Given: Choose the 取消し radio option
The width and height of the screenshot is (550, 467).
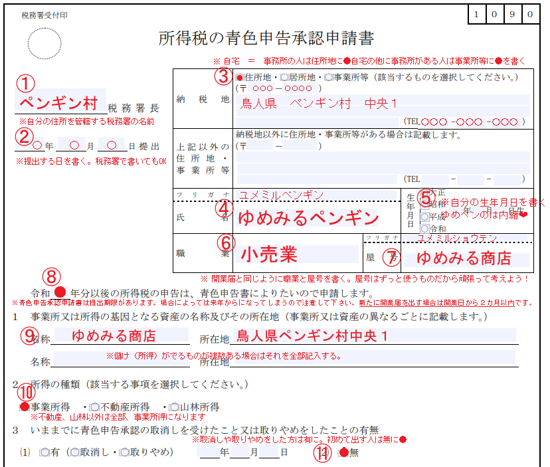Looking at the screenshot, I should 74,452.
